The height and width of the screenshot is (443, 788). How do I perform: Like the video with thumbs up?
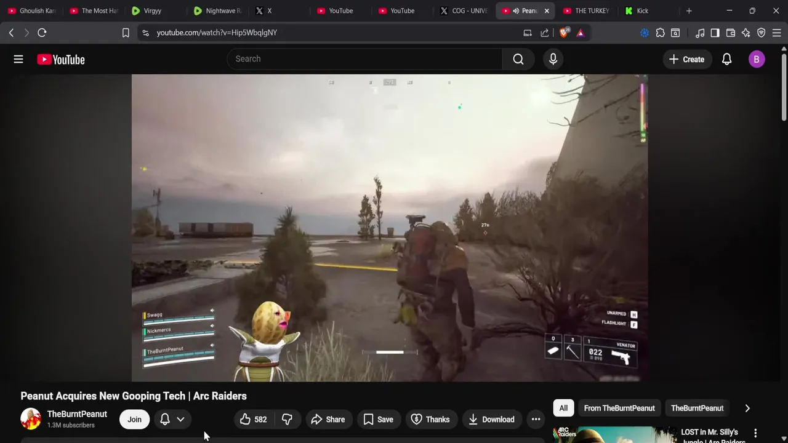[253, 420]
